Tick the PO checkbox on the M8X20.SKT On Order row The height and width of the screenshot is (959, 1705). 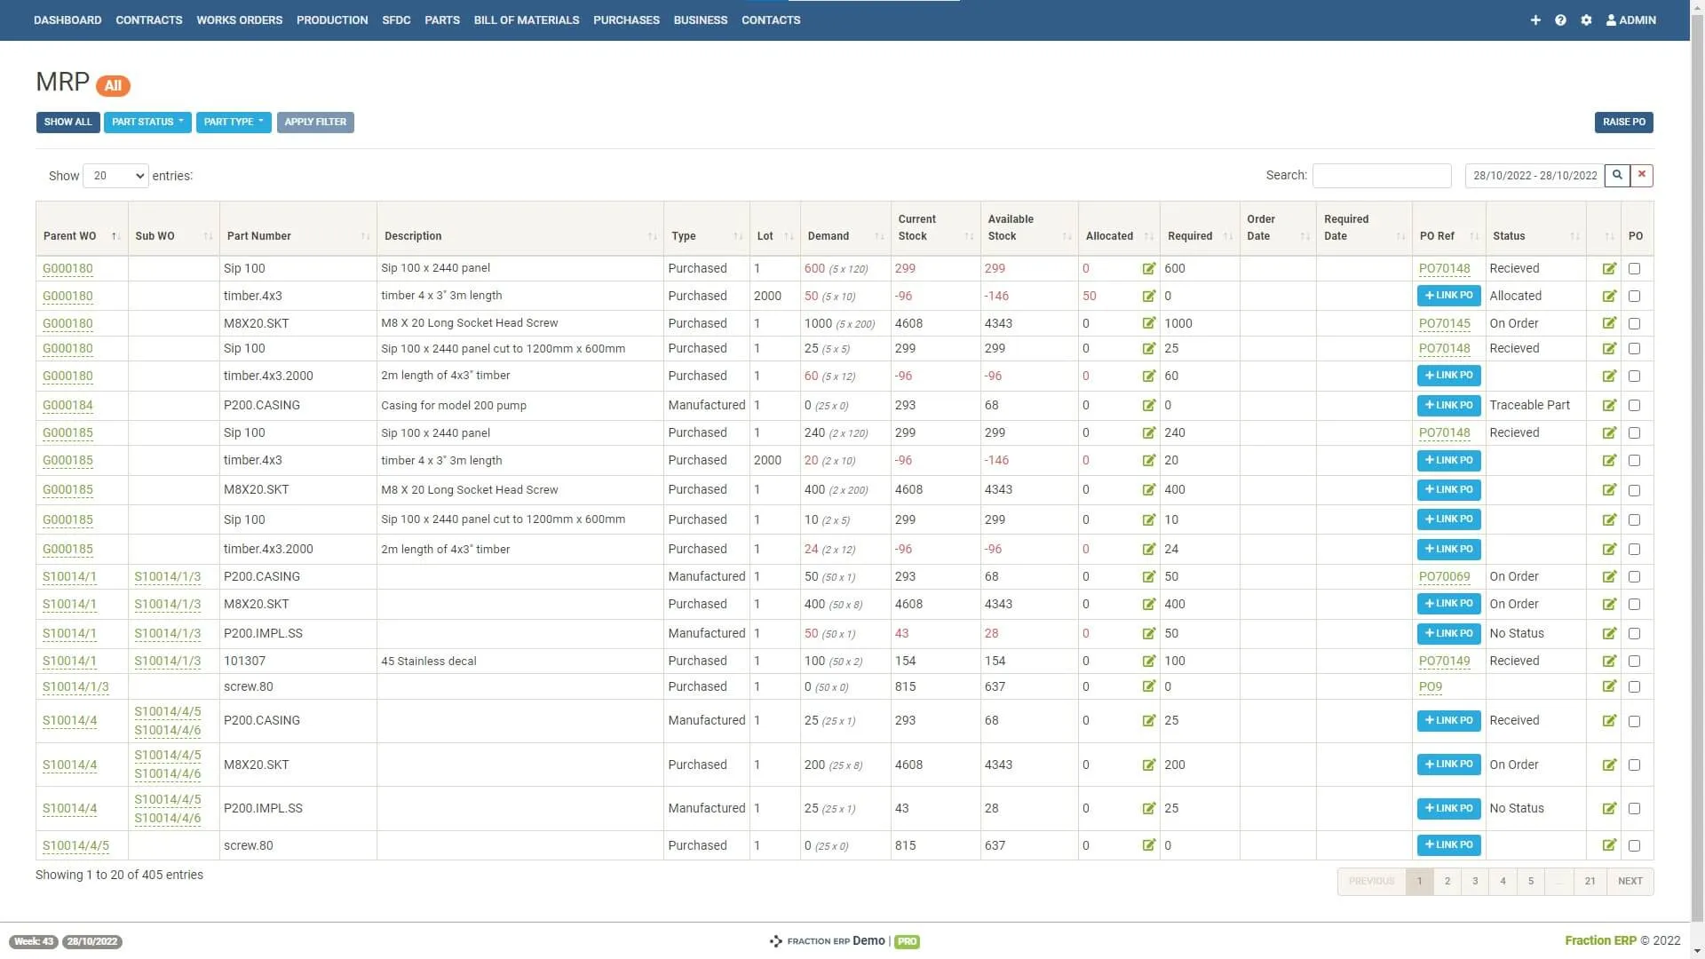tap(1635, 323)
